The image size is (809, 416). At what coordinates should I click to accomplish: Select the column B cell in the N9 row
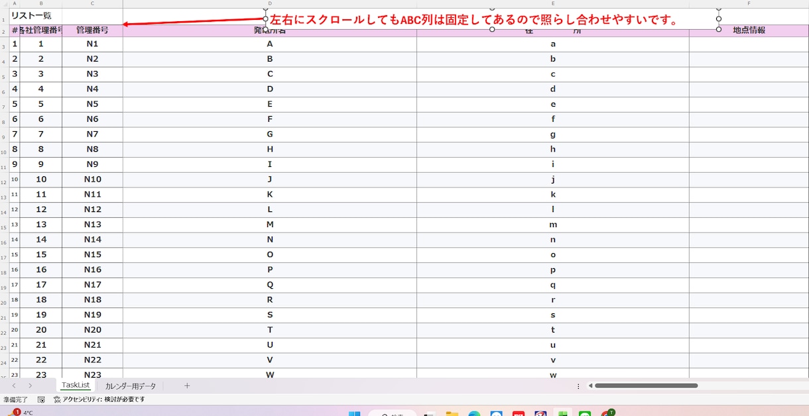click(x=41, y=164)
